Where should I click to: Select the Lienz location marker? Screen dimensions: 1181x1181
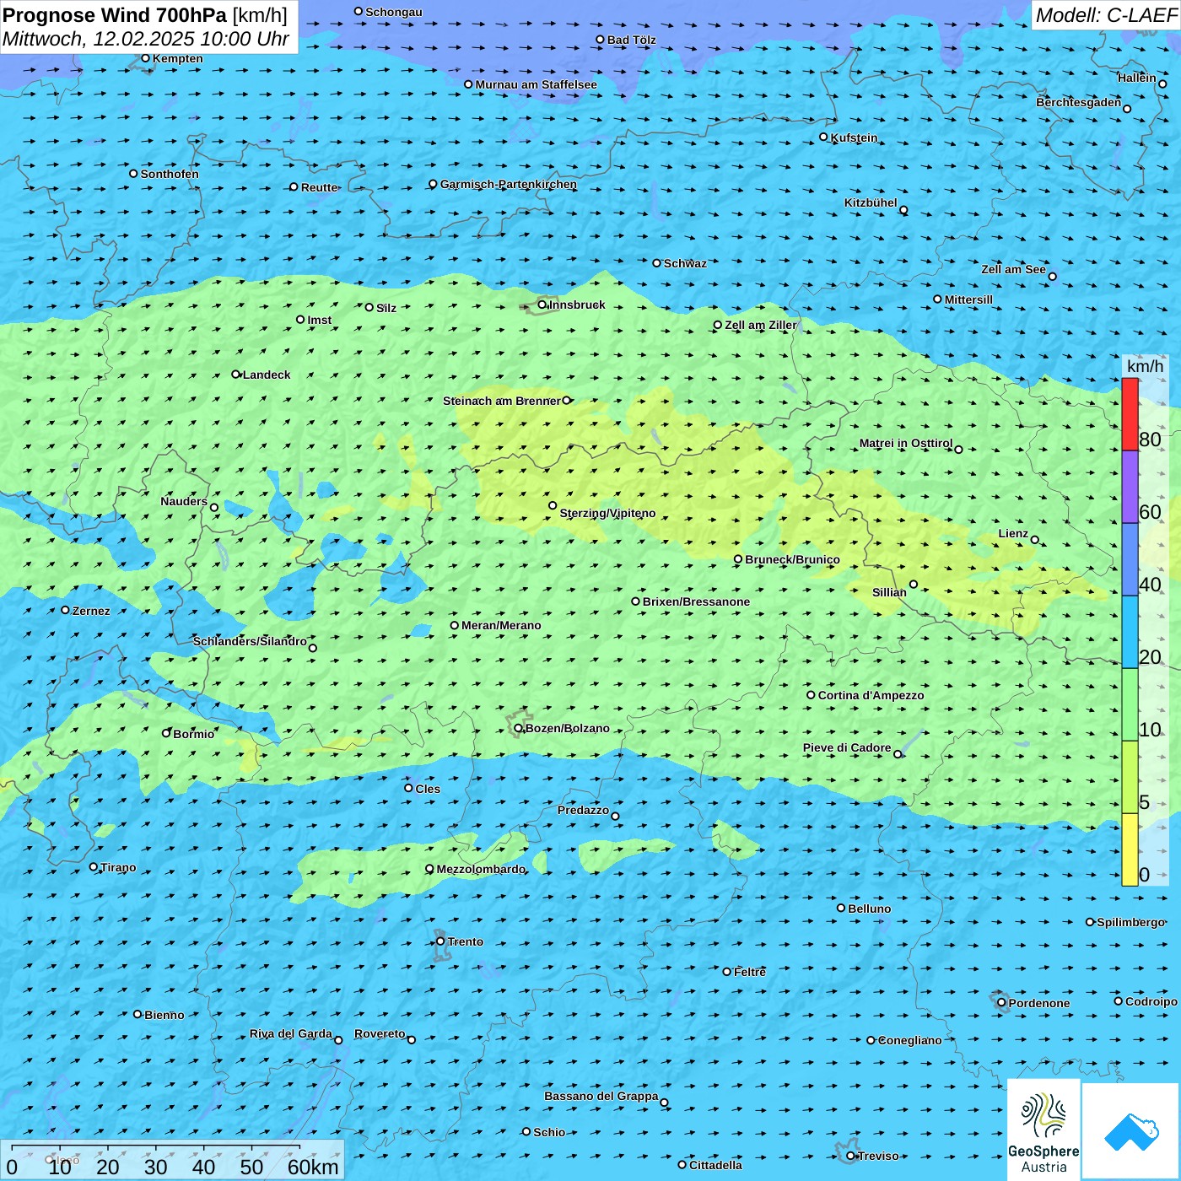point(1035,540)
